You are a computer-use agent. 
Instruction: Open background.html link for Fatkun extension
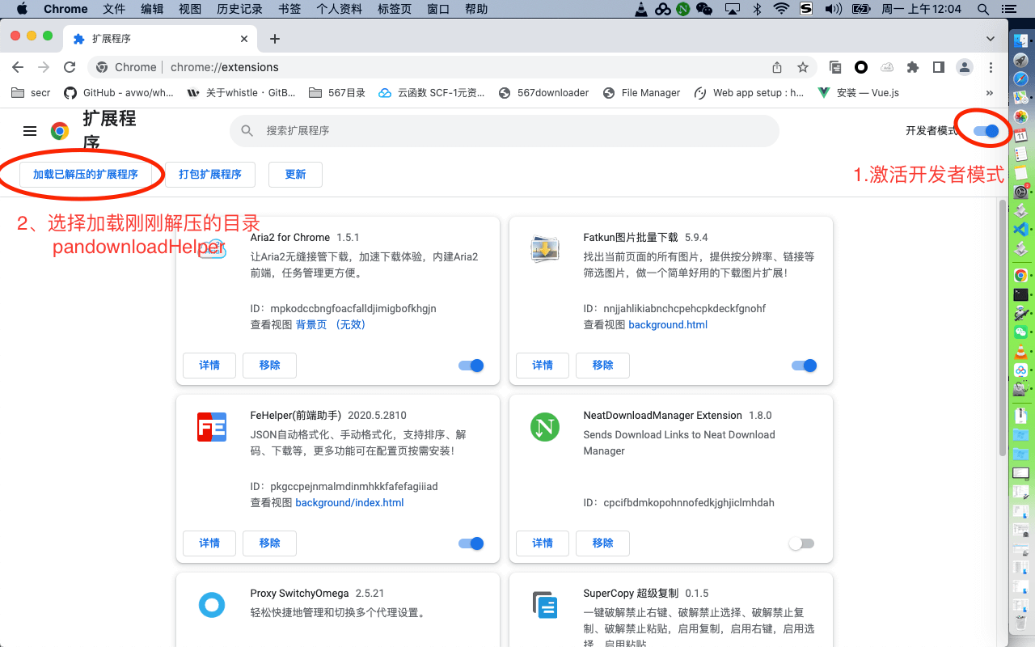[668, 324]
